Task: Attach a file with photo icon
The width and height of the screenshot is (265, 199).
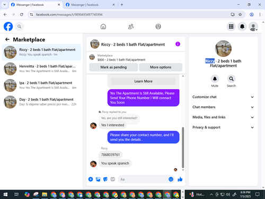Action: (x=98, y=179)
